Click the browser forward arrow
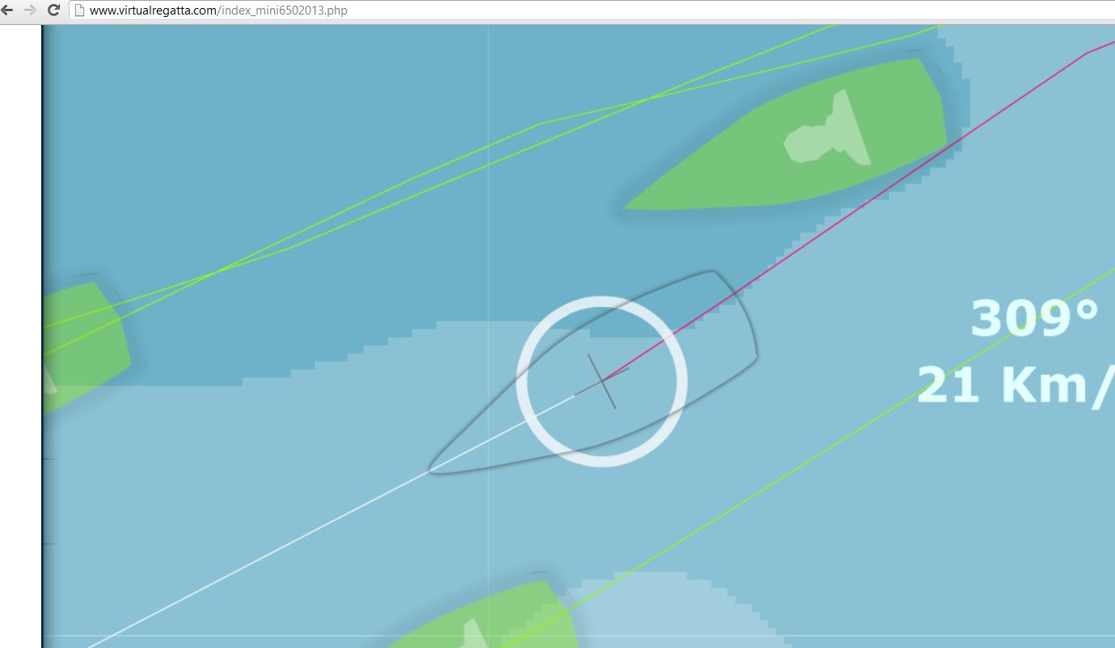Screen dimensions: 1115x648 31,11
